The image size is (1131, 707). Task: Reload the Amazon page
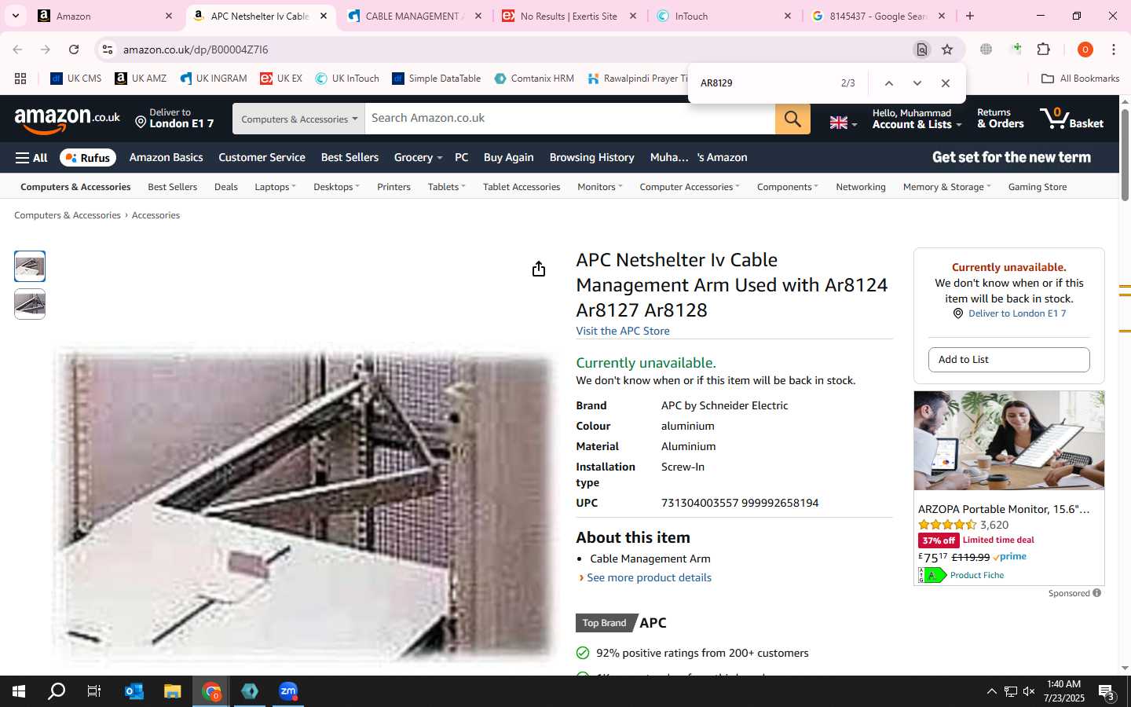tap(74, 49)
